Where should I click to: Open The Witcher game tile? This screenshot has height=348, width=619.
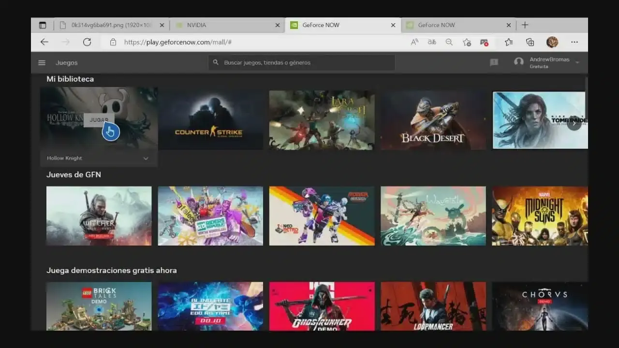(99, 216)
